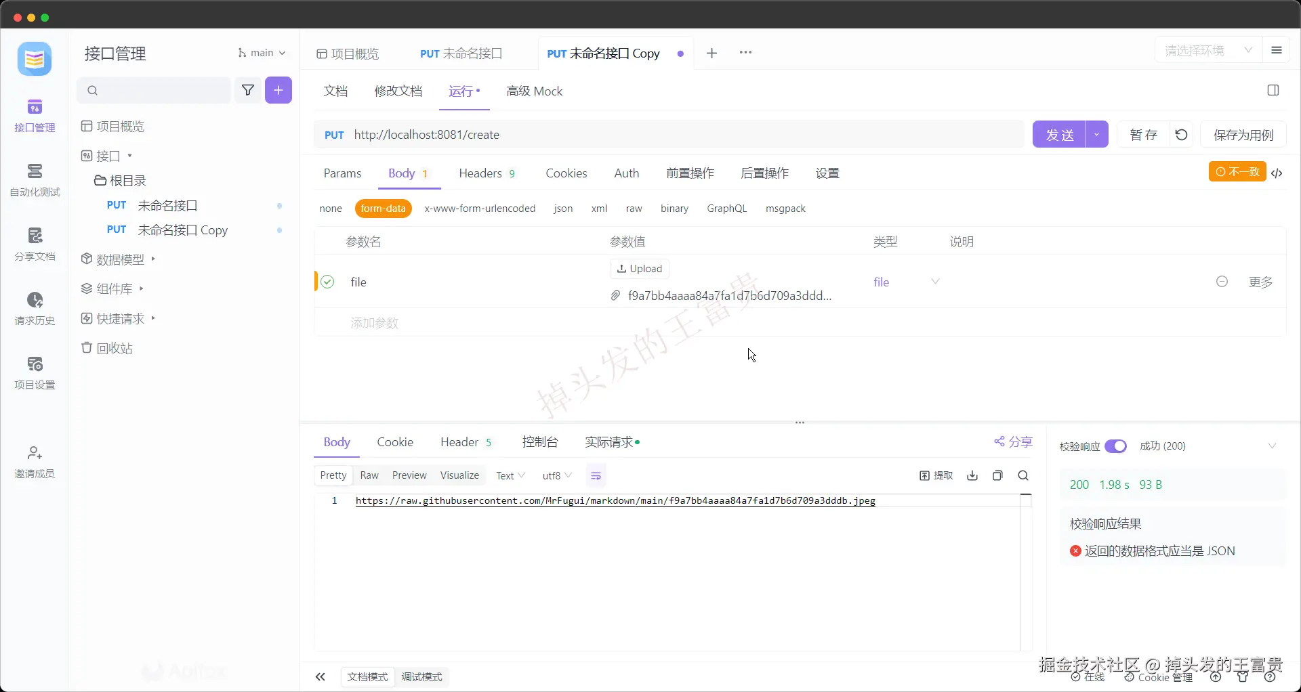Select the json body type
1301x692 pixels.
563,209
